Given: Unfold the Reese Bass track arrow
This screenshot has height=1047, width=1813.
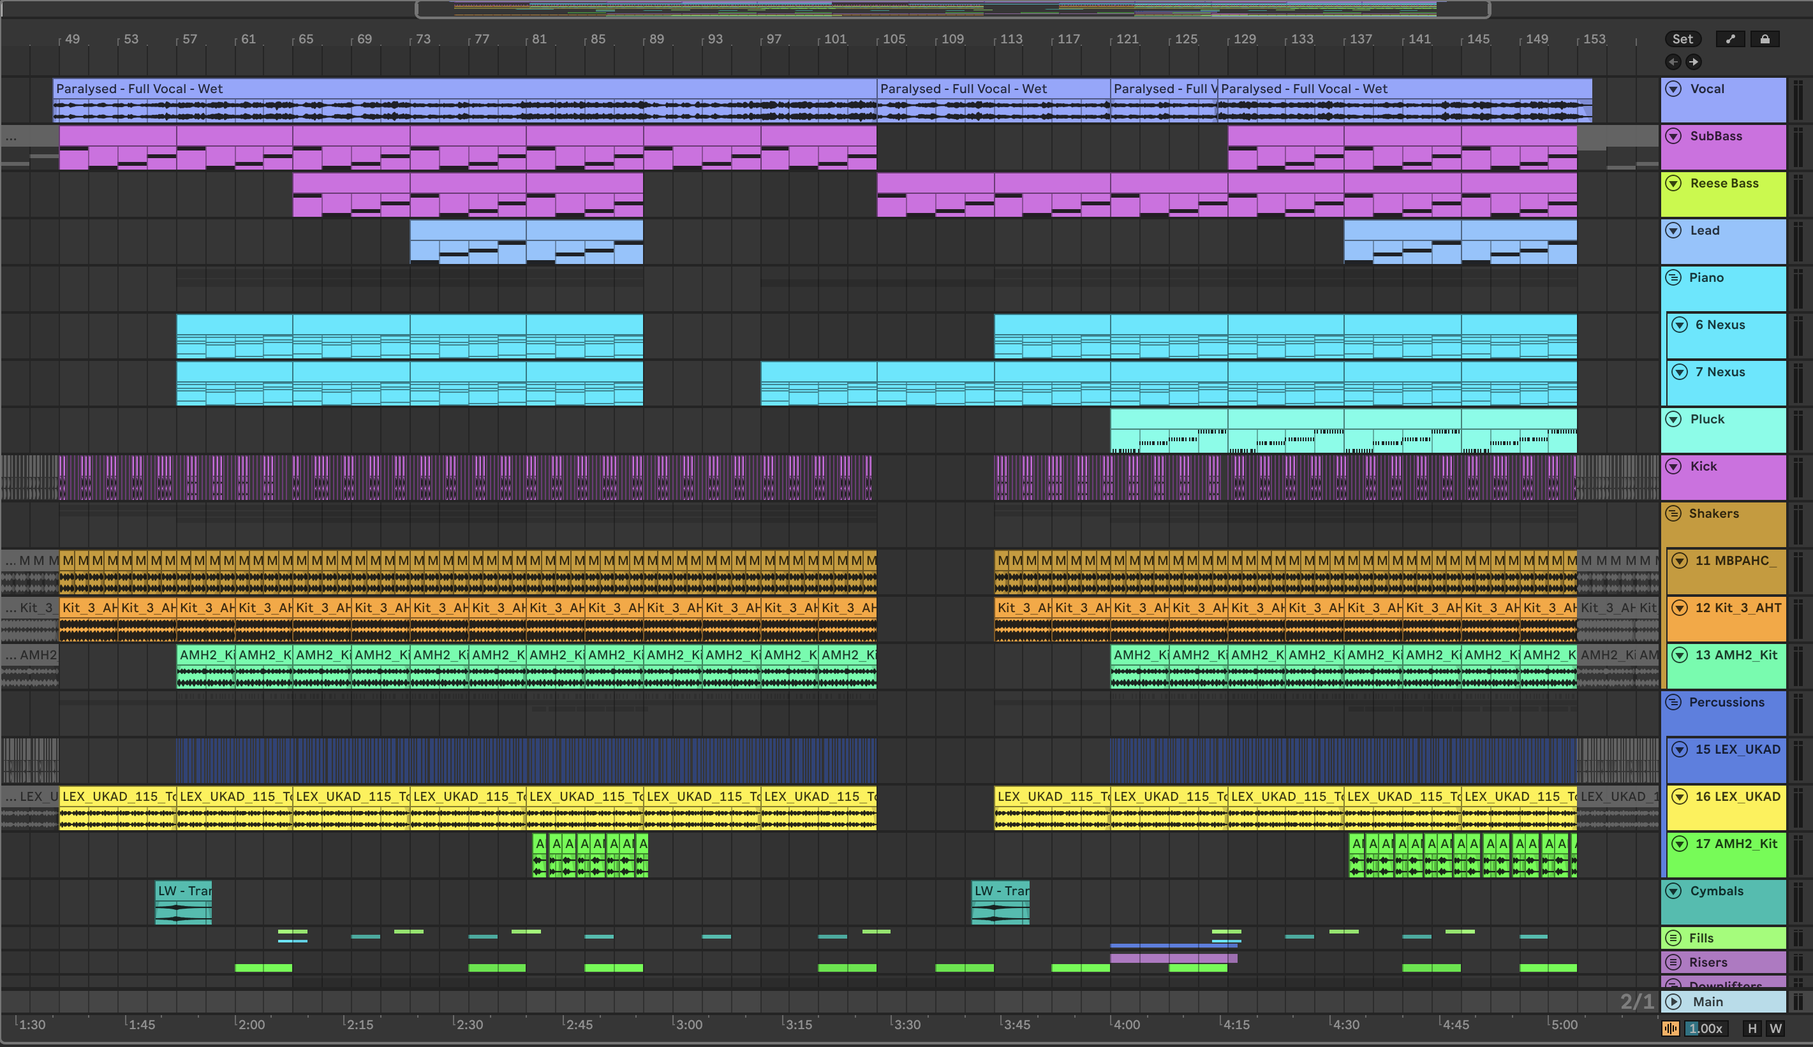Looking at the screenshot, I should pyautogui.click(x=1673, y=184).
